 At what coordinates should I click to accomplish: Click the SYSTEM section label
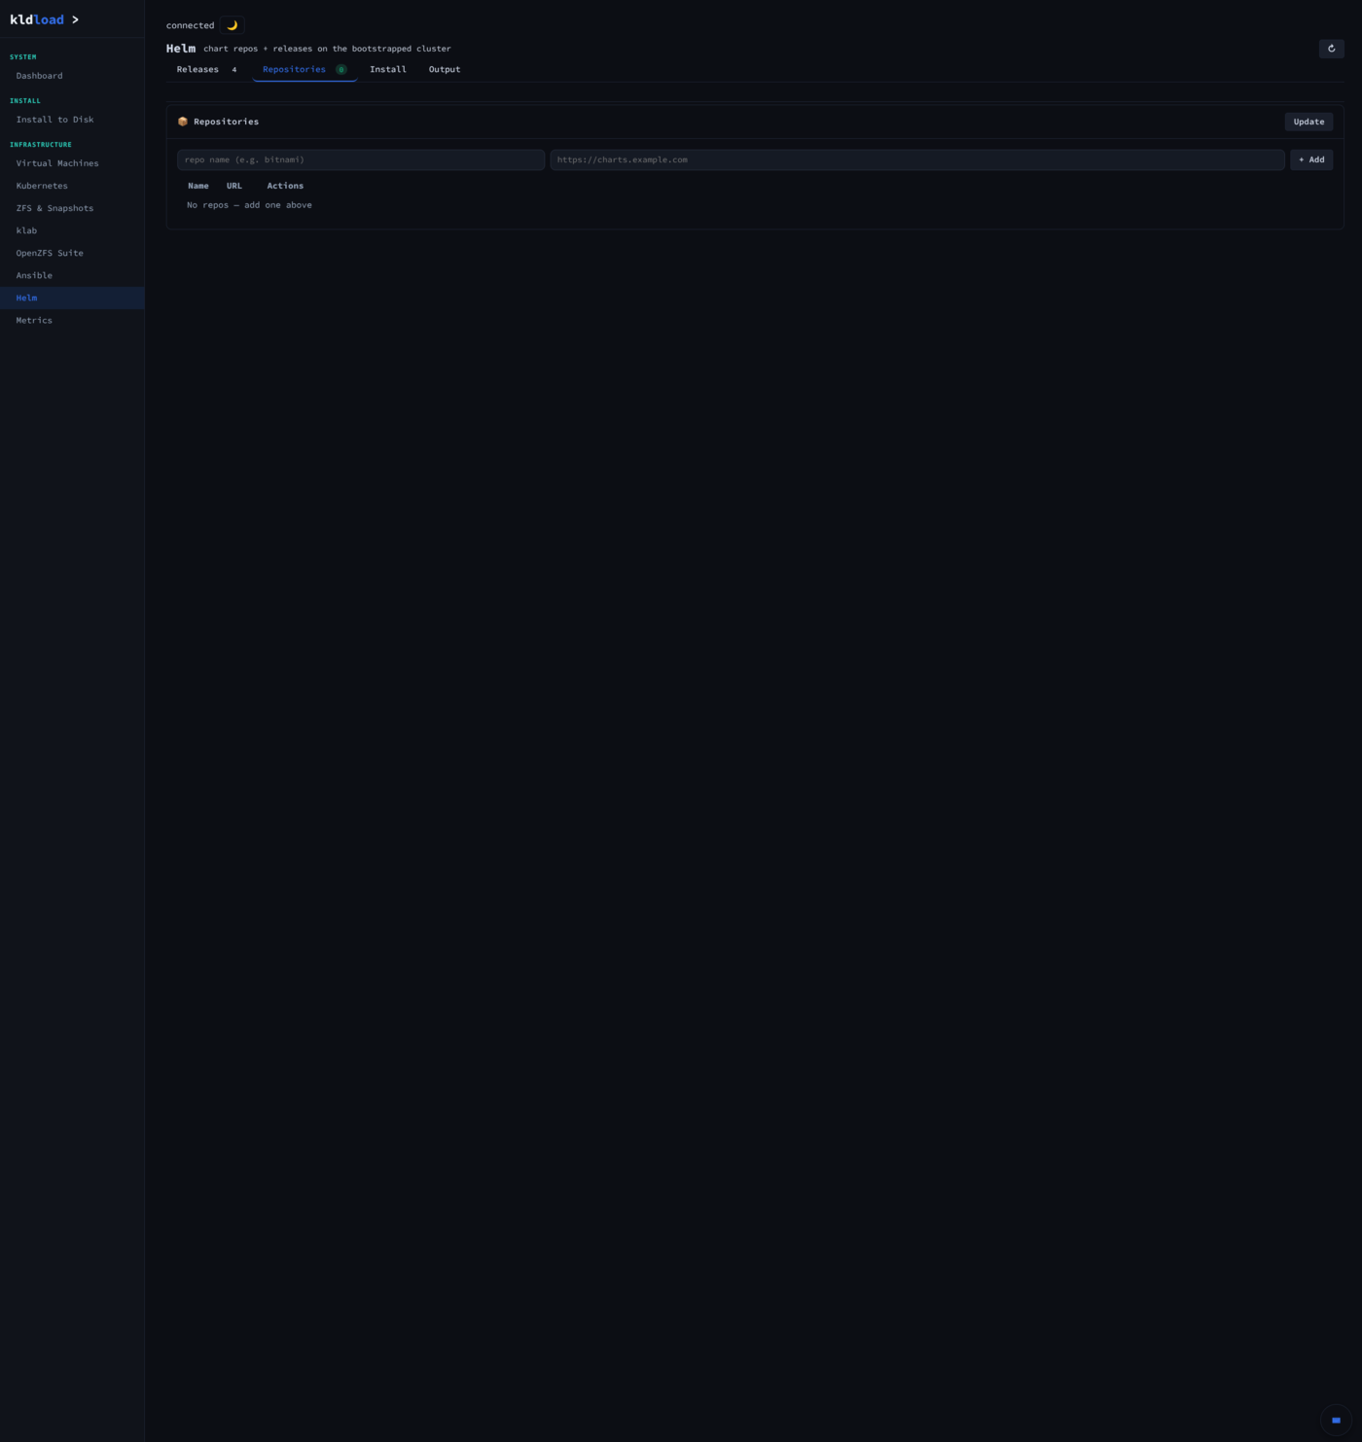click(x=23, y=57)
